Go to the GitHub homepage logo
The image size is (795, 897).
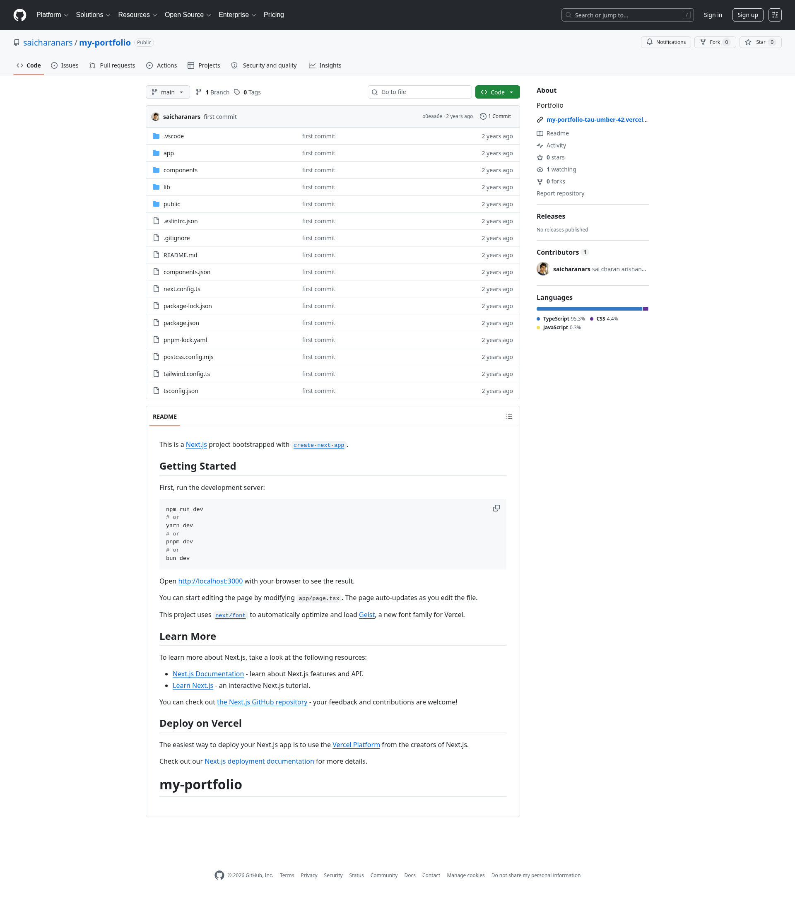[20, 15]
